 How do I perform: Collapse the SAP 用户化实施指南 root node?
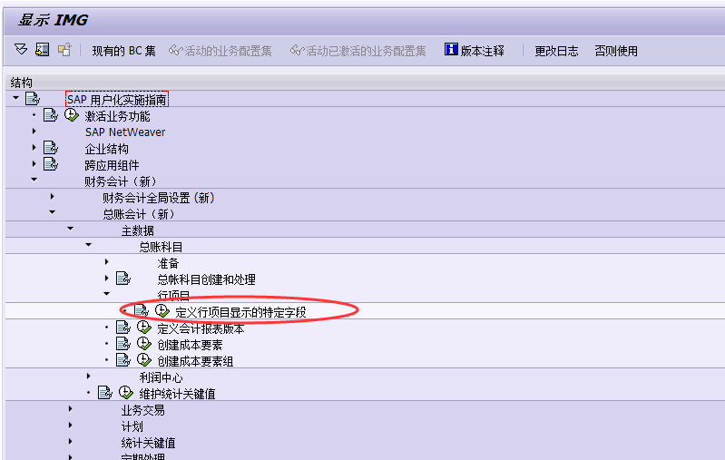pyautogui.click(x=15, y=98)
